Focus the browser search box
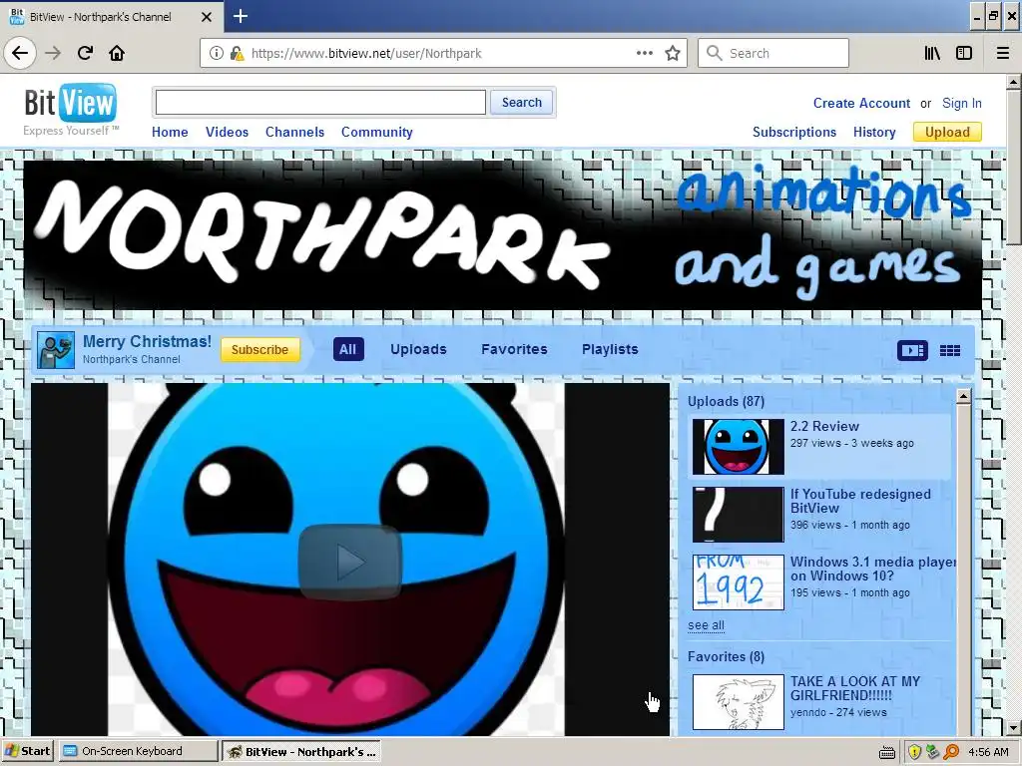The image size is (1022, 766). (x=773, y=53)
